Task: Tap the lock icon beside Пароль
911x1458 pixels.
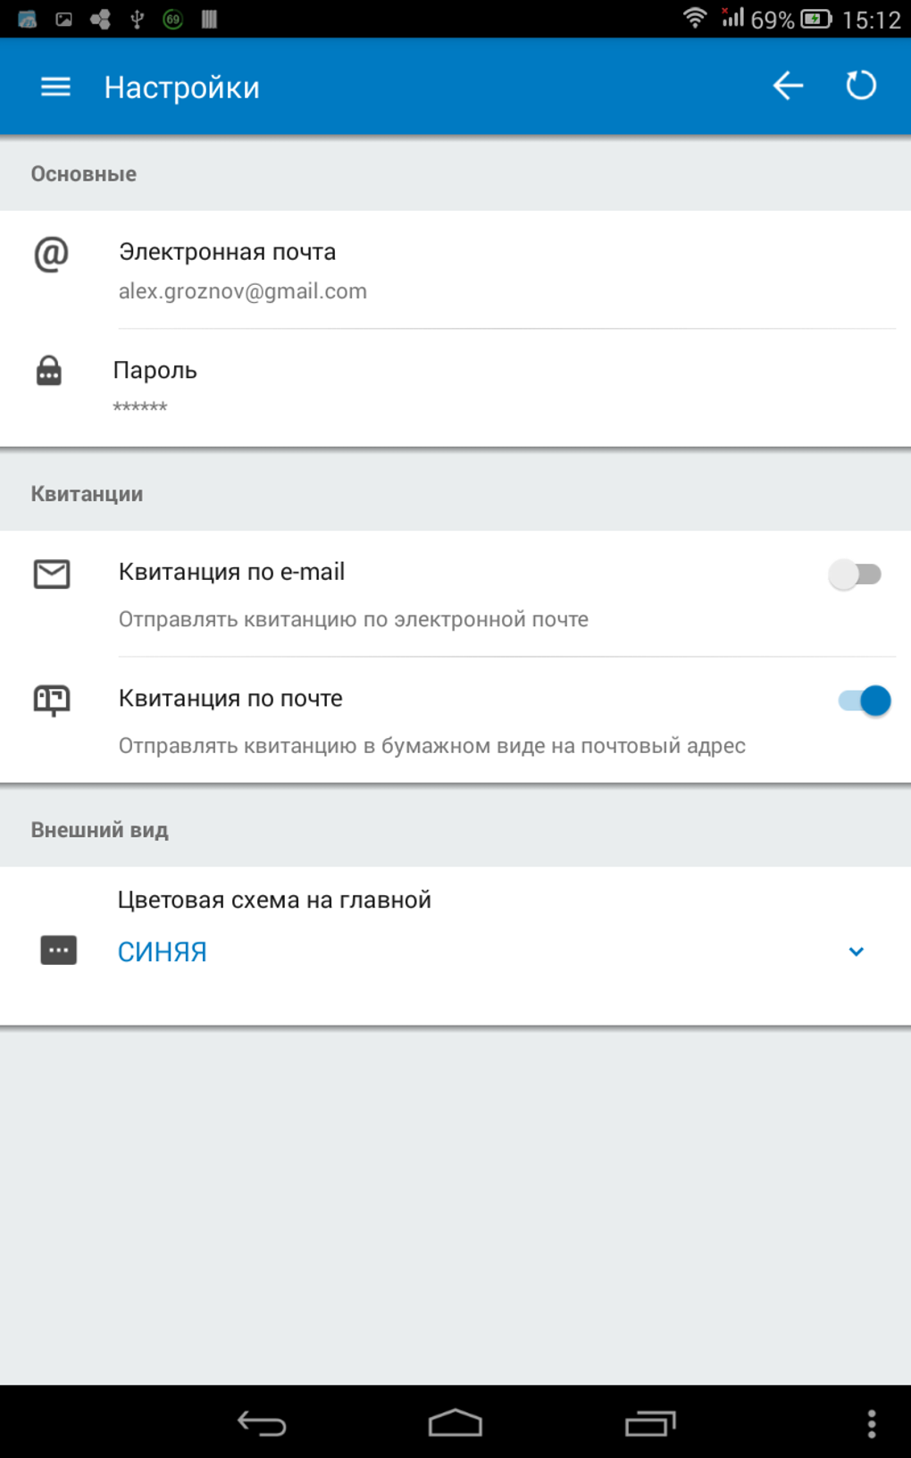Action: (49, 370)
